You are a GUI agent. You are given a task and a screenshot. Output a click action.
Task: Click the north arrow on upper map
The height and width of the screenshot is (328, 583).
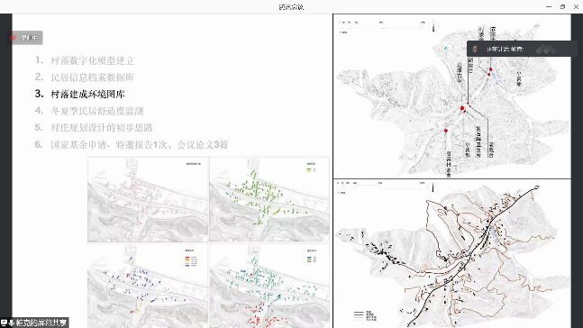tap(433, 26)
